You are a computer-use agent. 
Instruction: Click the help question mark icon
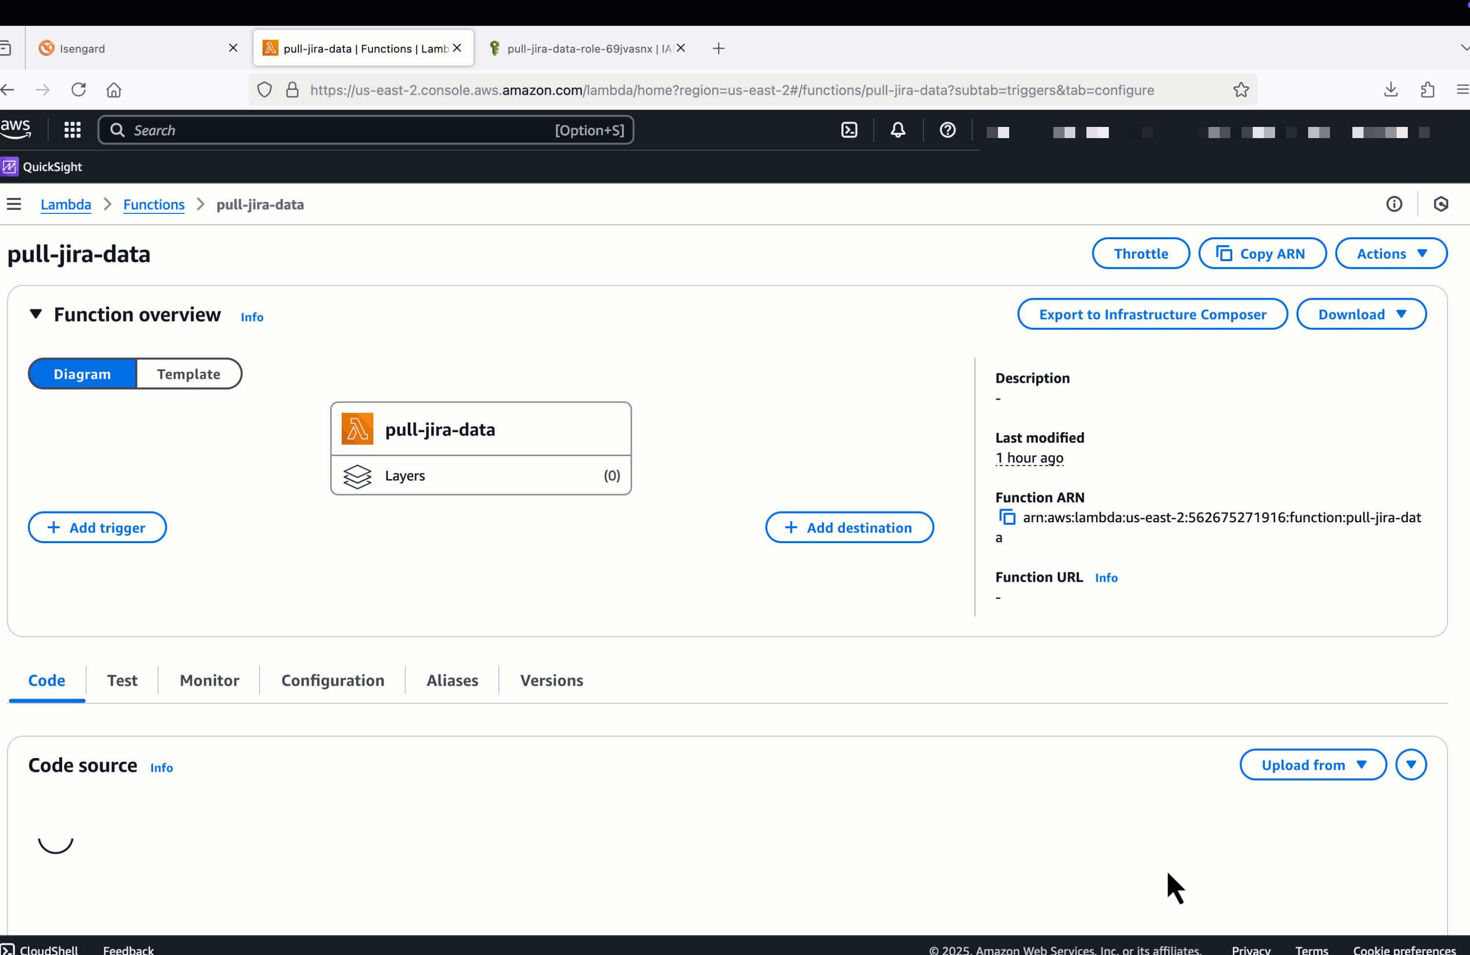tap(947, 130)
